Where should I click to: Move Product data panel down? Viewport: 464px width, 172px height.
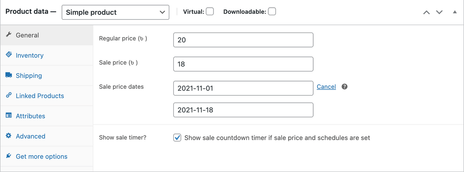439,12
